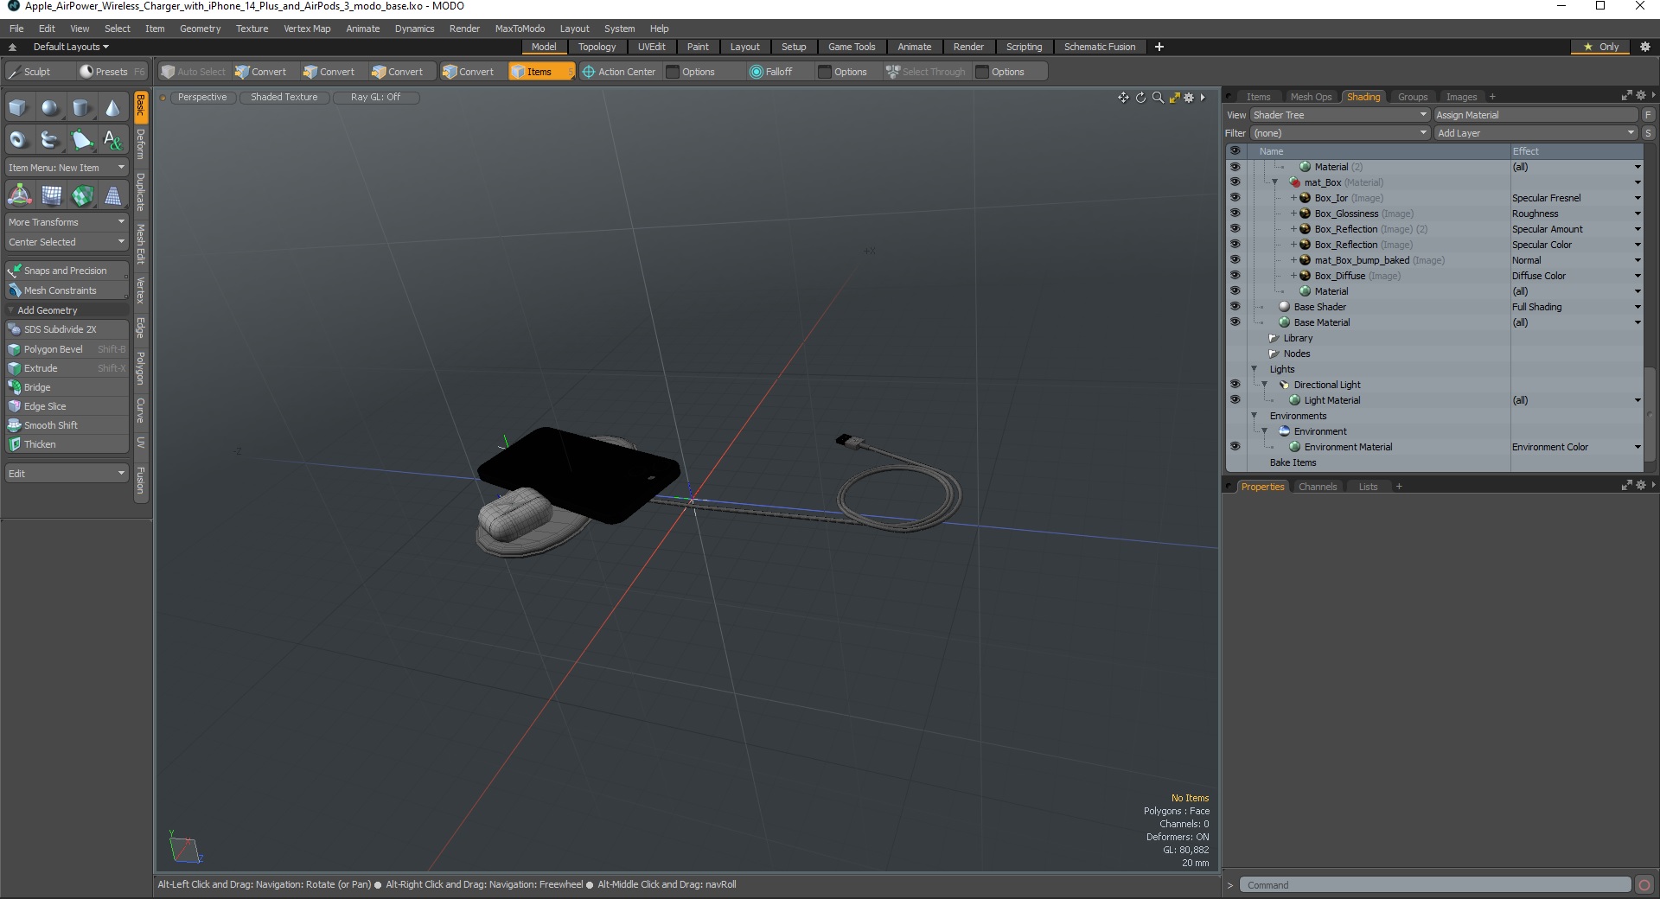Select the Cone primitive tool
This screenshot has height=899, width=1660.
pyautogui.click(x=112, y=108)
